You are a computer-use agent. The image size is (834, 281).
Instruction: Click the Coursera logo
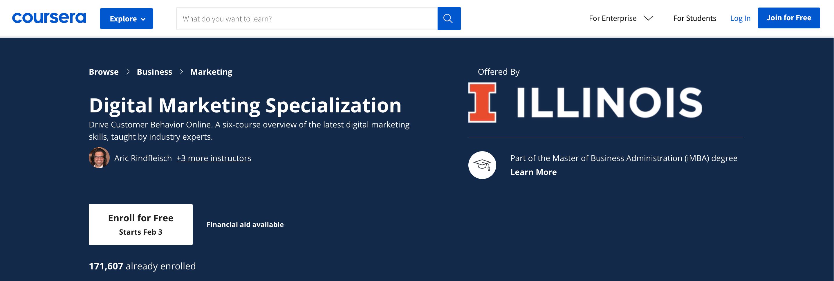point(49,18)
